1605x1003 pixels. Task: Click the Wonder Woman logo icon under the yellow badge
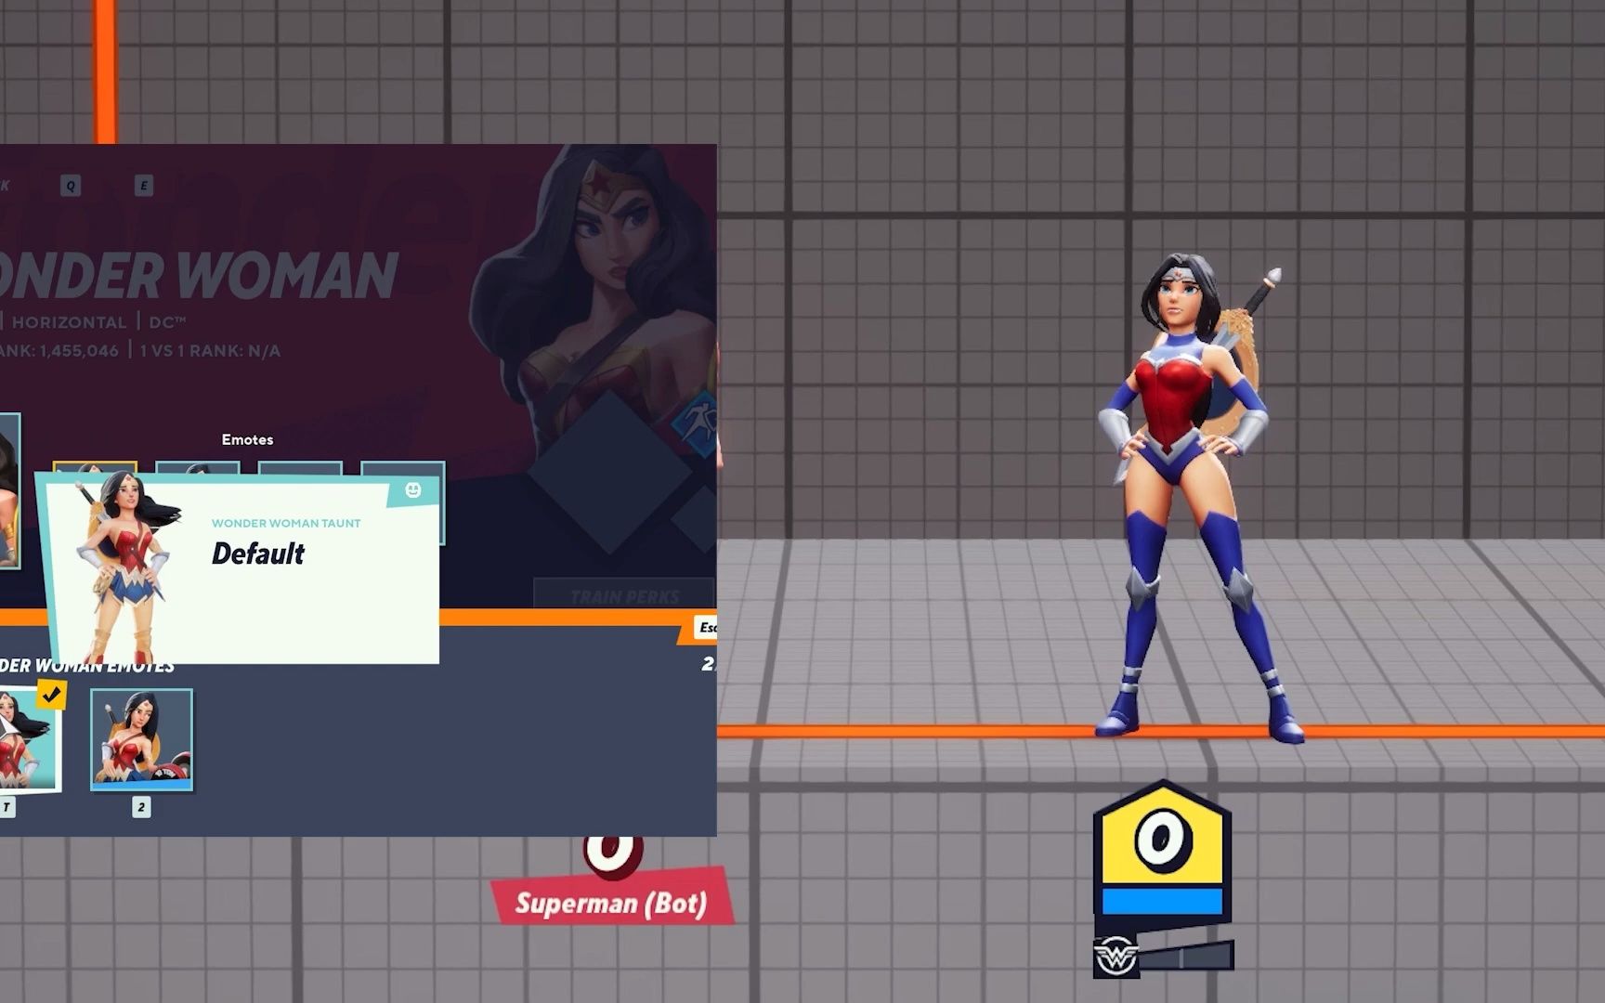1116,956
